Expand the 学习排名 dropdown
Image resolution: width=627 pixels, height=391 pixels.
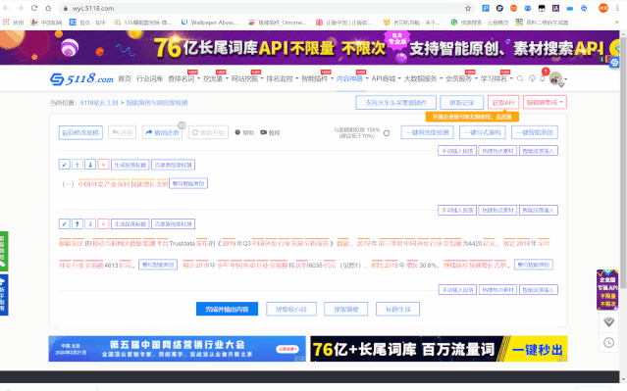(496, 78)
